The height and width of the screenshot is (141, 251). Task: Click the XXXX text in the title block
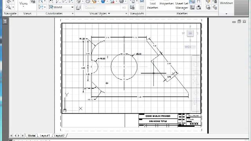click(194, 124)
